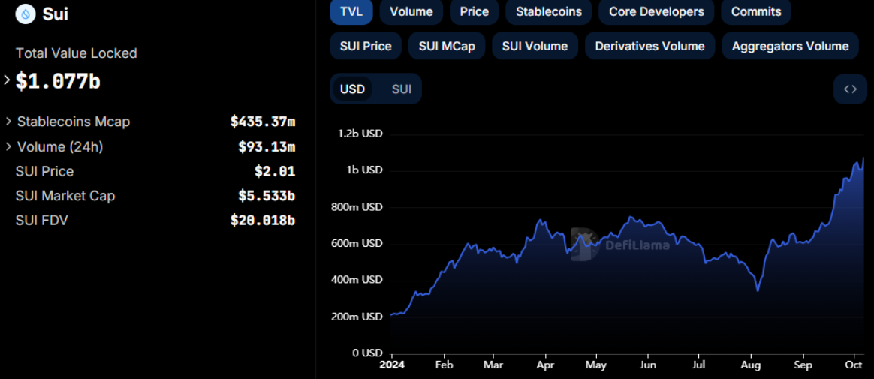The height and width of the screenshot is (379, 874).
Task: Switch chart denomination to SUI
Action: click(x=401, y=89)
